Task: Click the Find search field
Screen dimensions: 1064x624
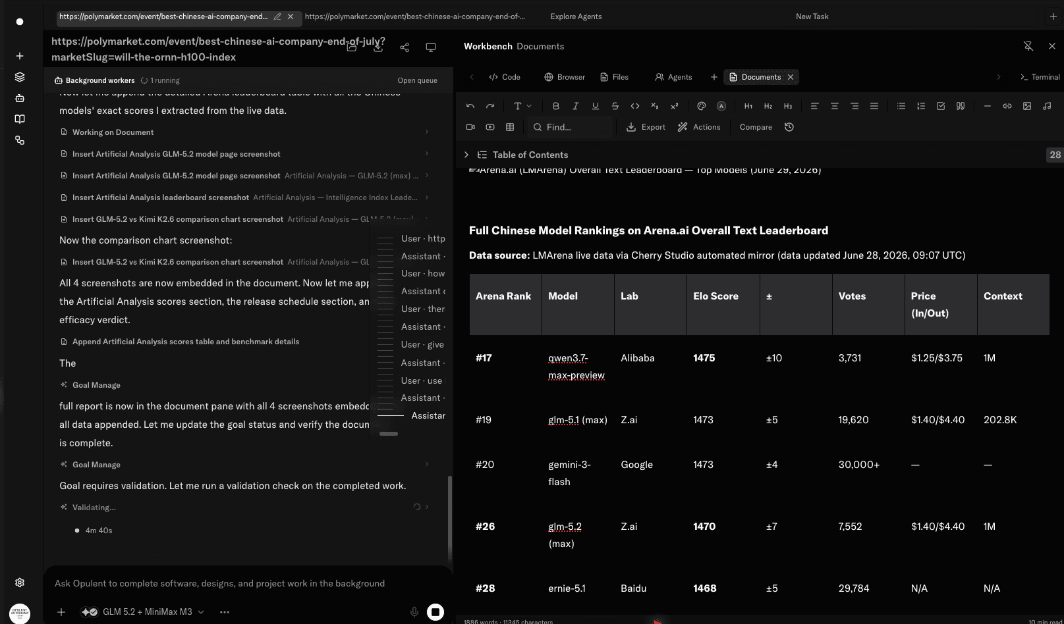Action: pyautogui.click(x=570, y=127)
